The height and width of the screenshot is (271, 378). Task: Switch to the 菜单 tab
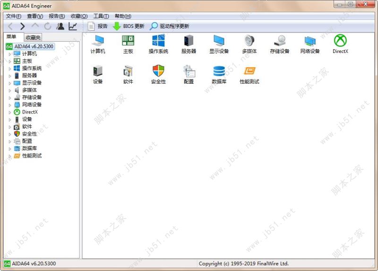[11, 37]
